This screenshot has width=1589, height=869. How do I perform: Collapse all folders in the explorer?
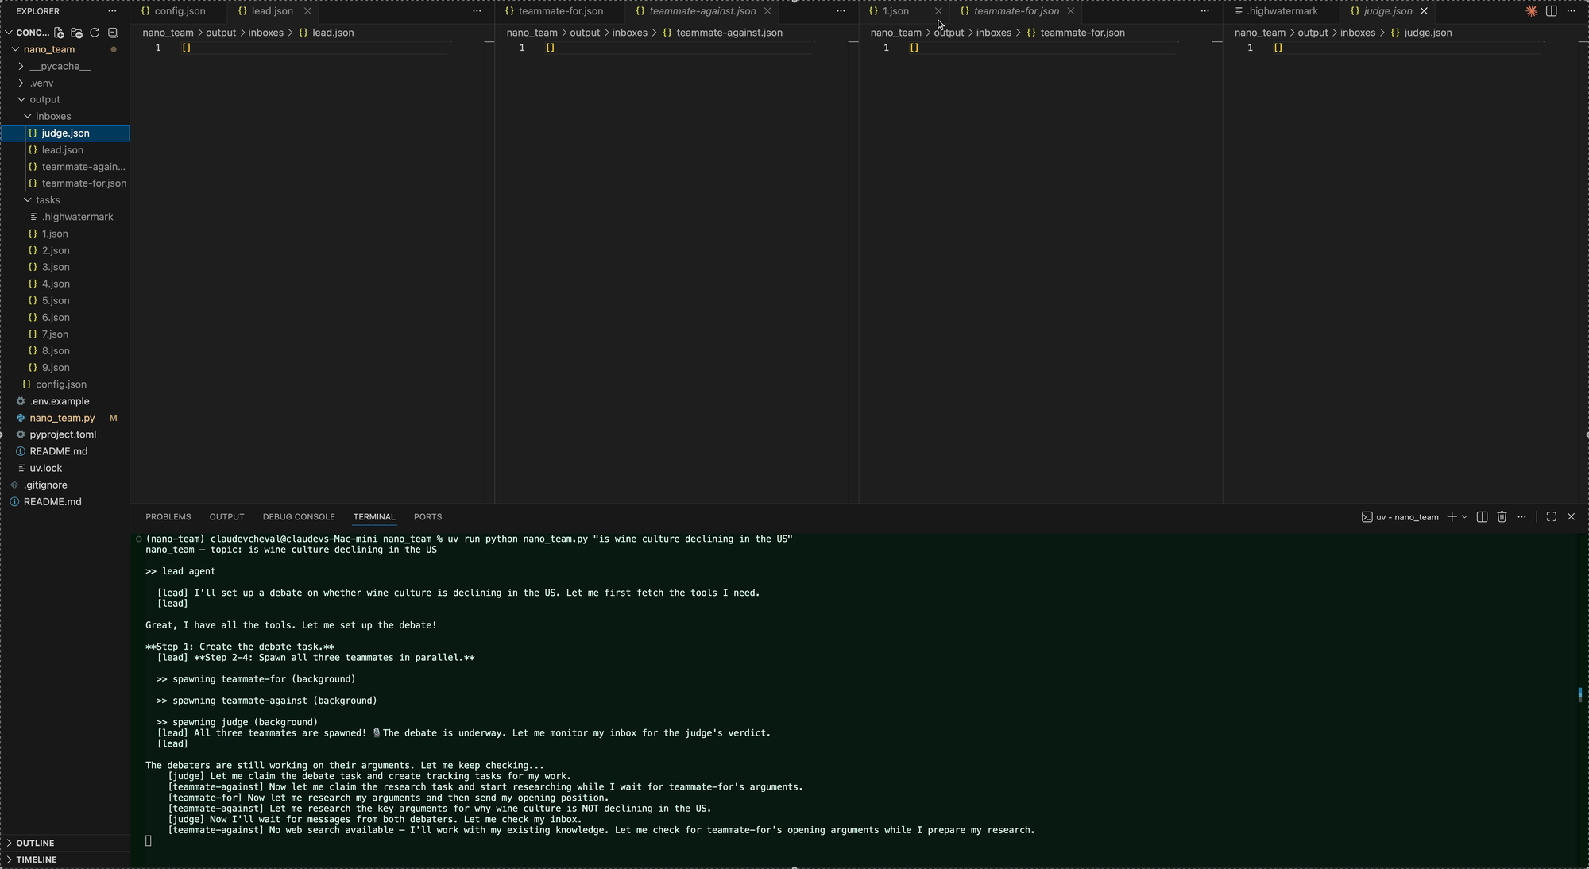coord(114,33)
